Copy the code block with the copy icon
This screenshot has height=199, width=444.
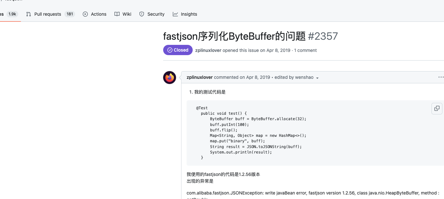(x=437, y=108)
